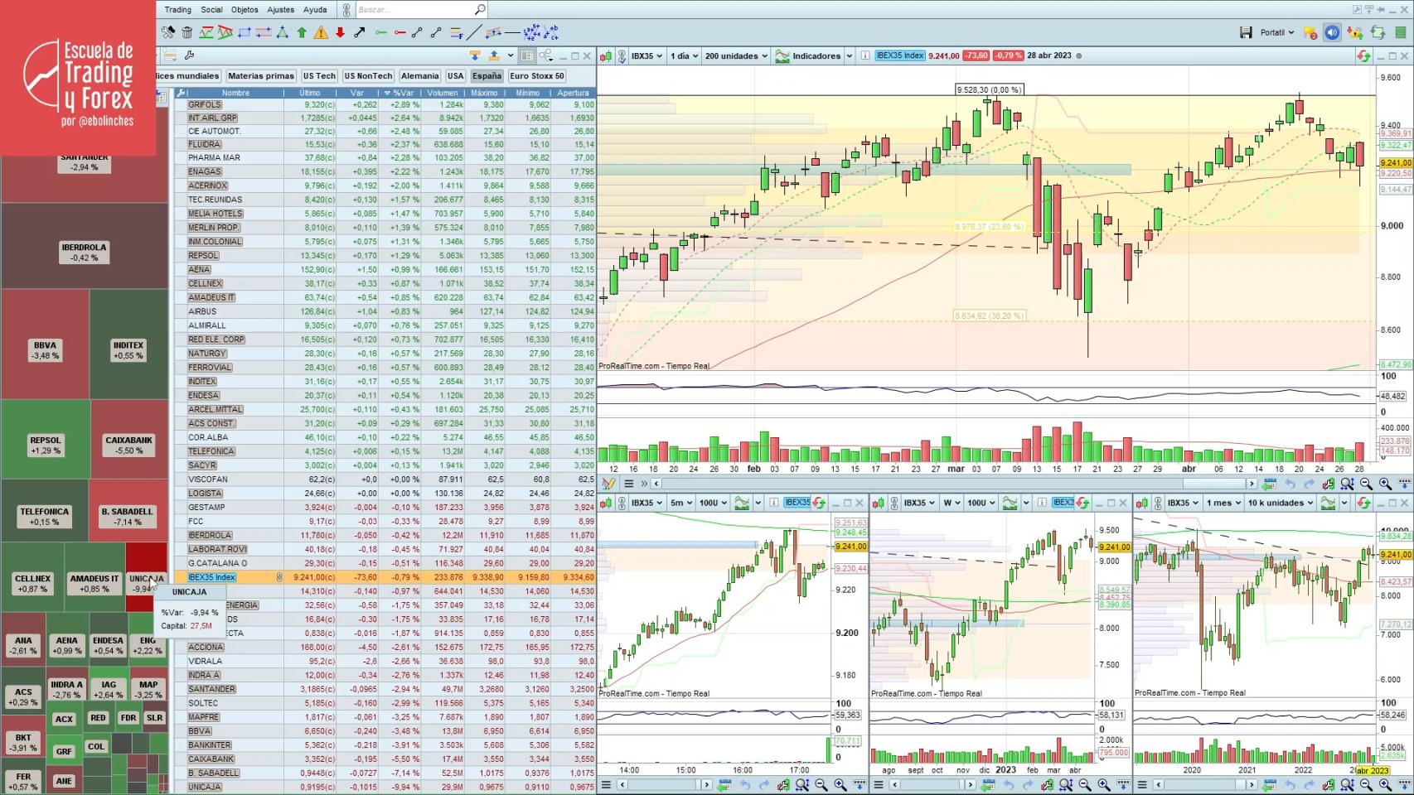
Task: Select the green up arrow tool
Action: [302, 32]
